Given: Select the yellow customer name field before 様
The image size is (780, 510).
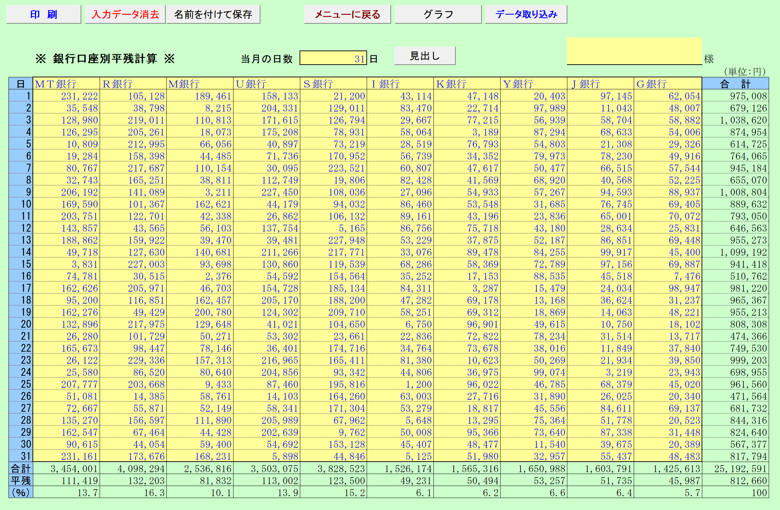Looking at the screenshot, I should 634,51.
